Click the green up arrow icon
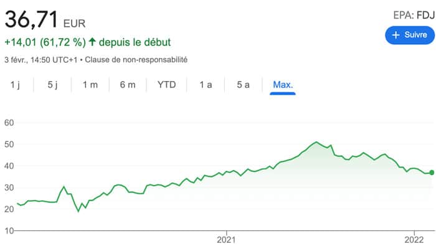The width and height of the screenshot is (436, 251). [x=92, y=42]
